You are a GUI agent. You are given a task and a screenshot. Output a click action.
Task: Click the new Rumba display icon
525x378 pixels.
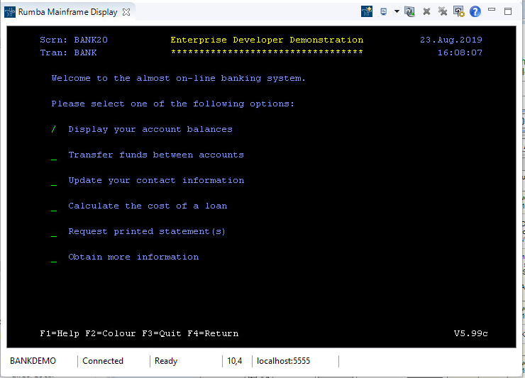[x=367, y=12]
